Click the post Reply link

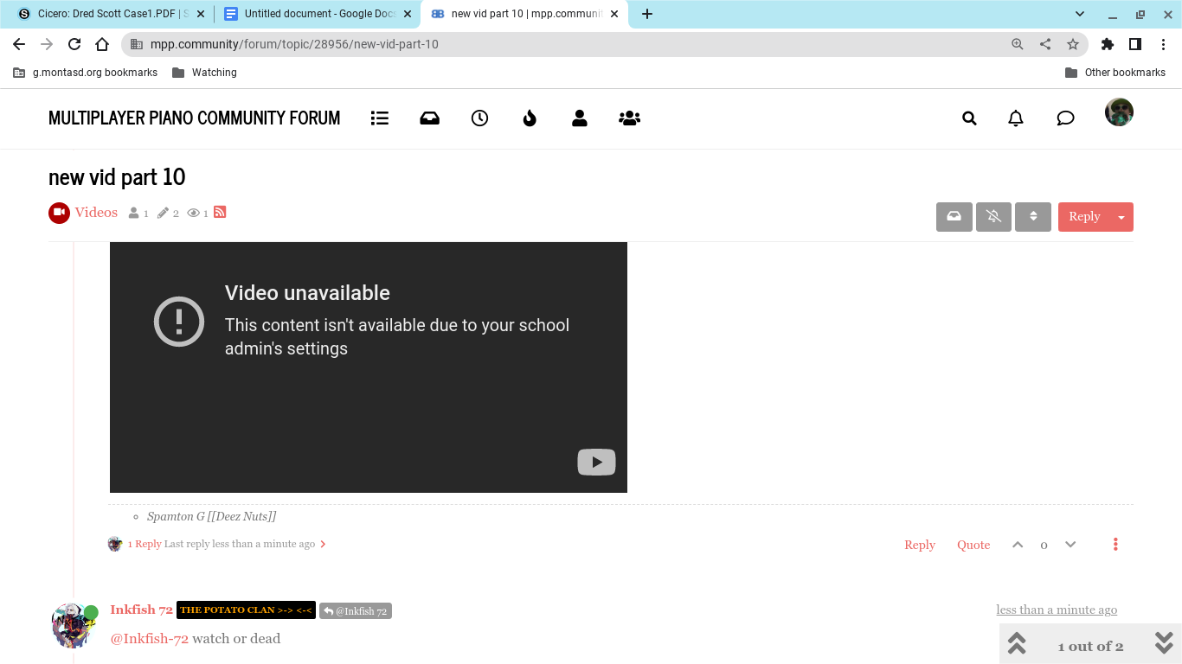pyautogui.click(x=920, y=545)
